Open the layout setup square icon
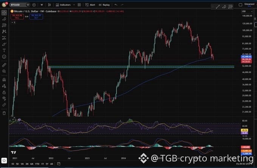The width and height of the screenshot is (257, 168). click(240, 5)
